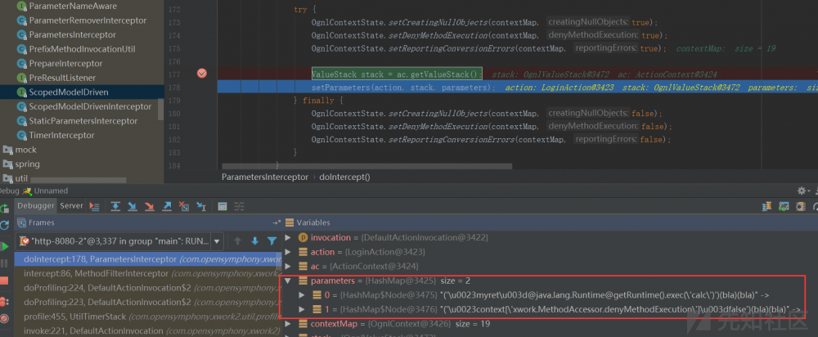Select the util package folder
This screenshot has width=818, height=337.
21,178
